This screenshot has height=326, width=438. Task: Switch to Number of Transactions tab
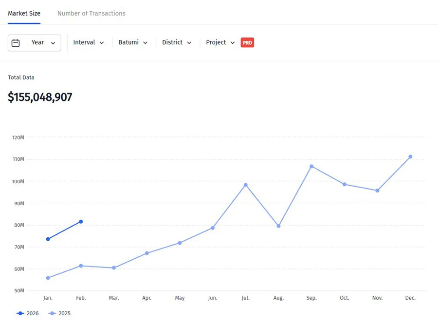91,14
